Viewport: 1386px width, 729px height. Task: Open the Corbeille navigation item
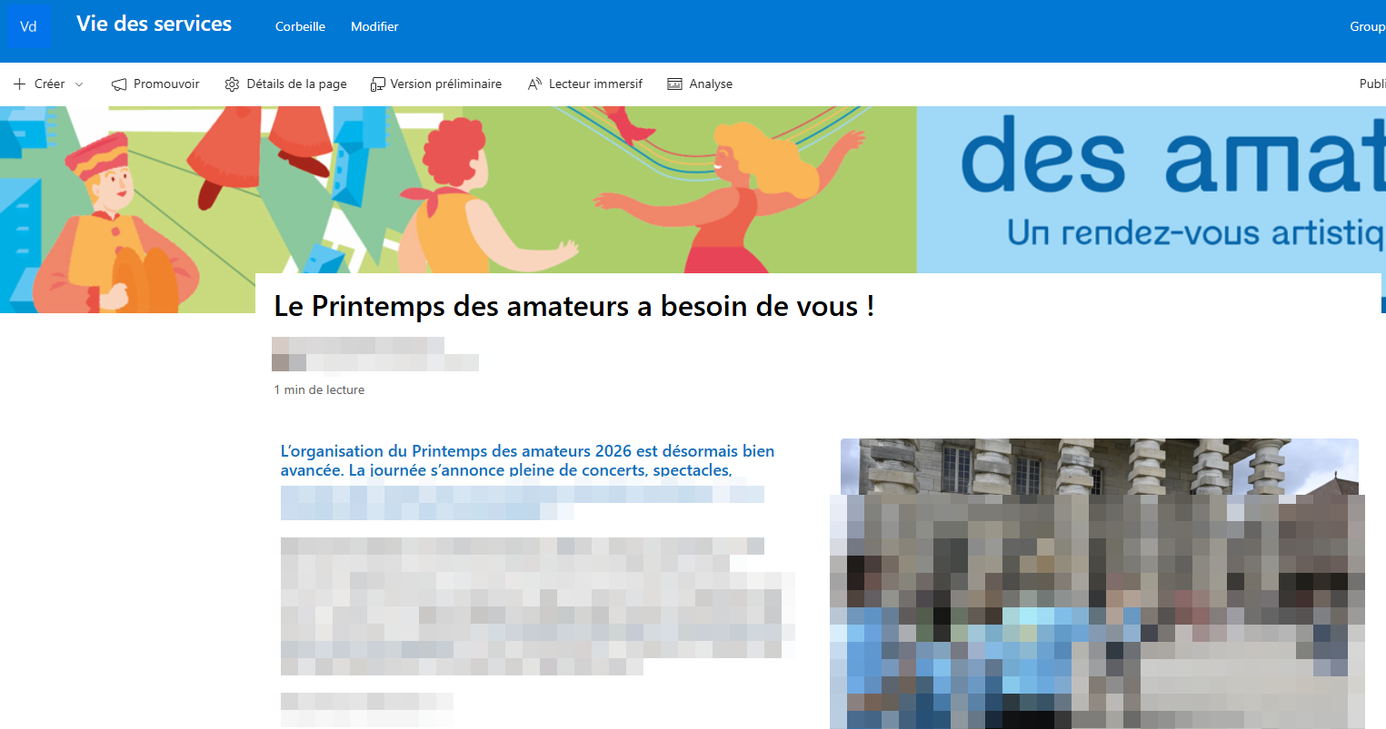click(x=300, y=26)
